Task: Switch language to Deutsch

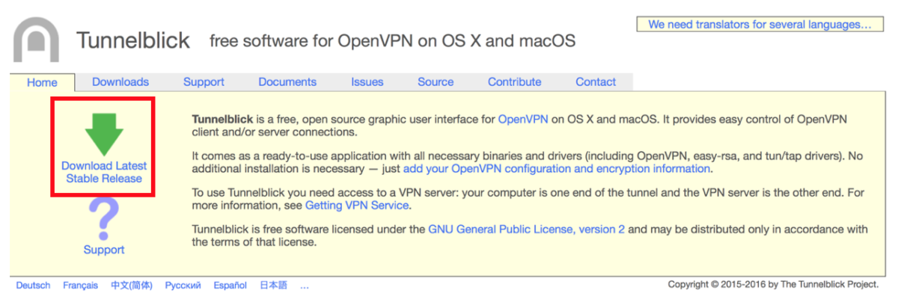Action: [34, 286]
